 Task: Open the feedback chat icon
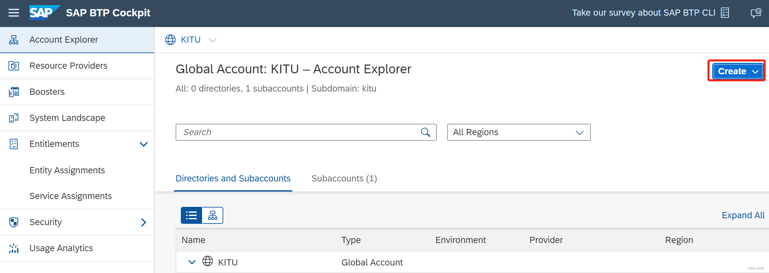click(756, 13)
